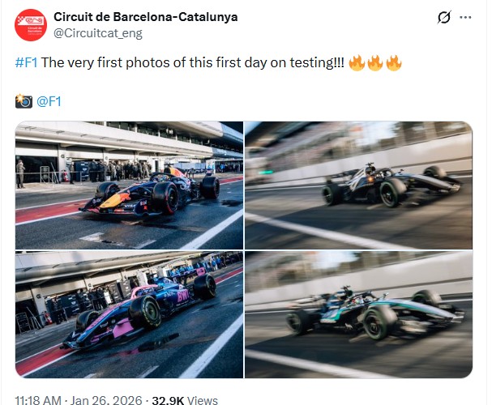Click the first fire emoji
This screenshot has width=492, height=405.
coord(357,63)
